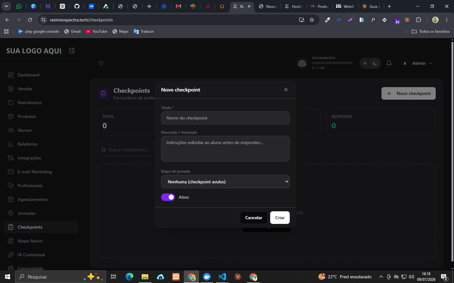454x283 pixels.
Task: Open the YouTube bookmark
Action: coord(96,31)
